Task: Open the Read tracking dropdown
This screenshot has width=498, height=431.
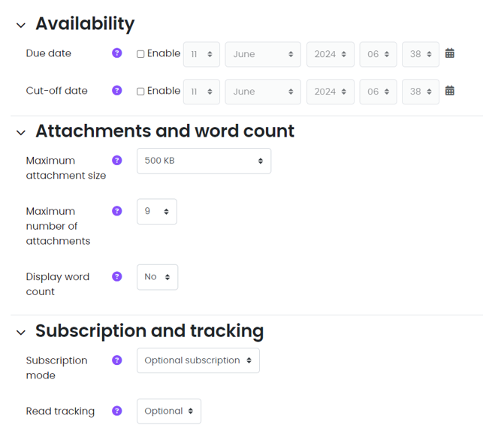Action: (x=168, y=411)
